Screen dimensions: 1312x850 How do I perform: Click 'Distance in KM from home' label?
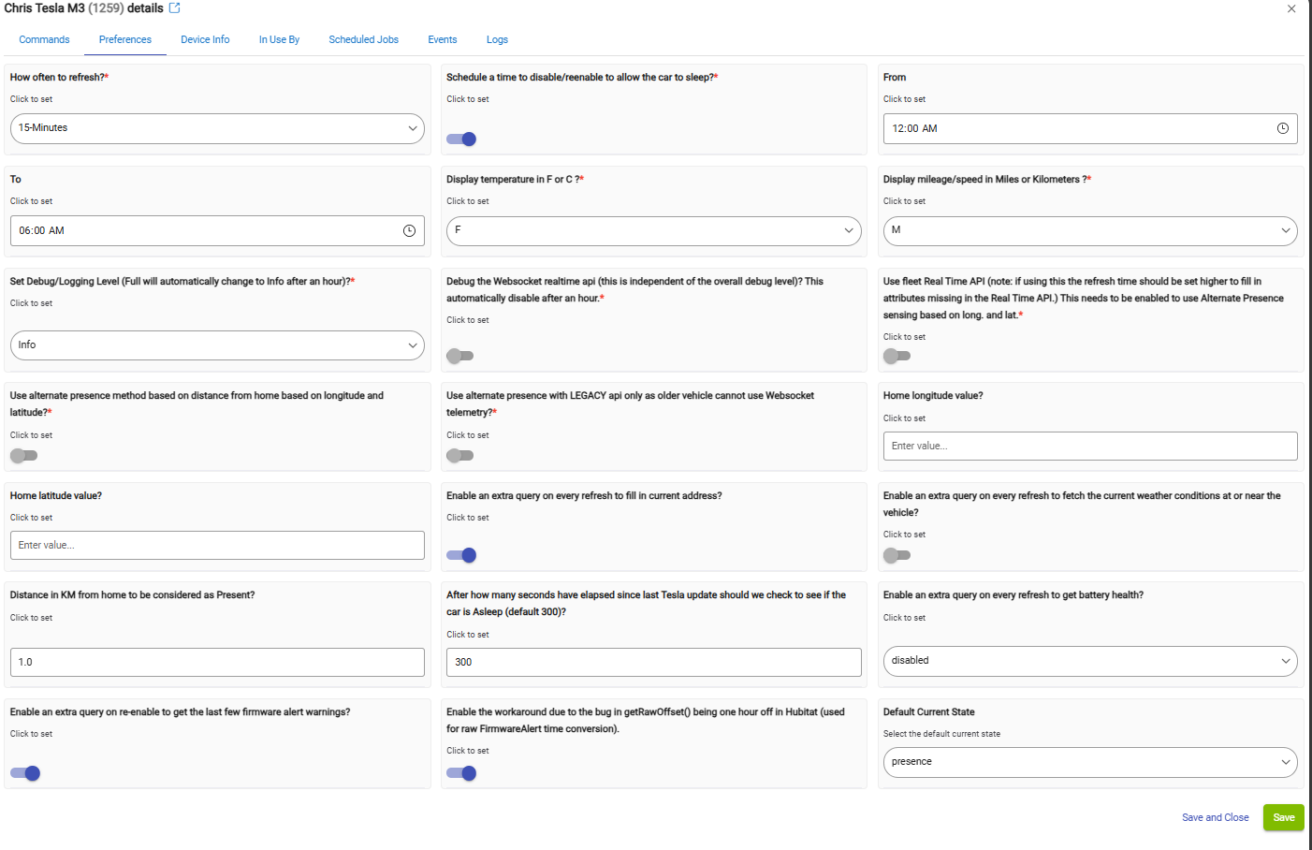point(132,595)
